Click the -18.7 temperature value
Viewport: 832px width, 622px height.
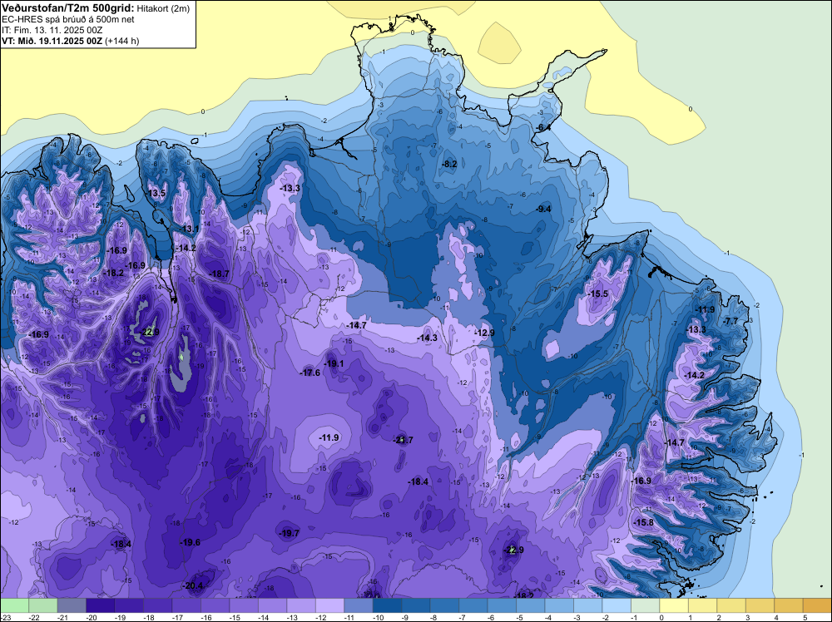219,274
